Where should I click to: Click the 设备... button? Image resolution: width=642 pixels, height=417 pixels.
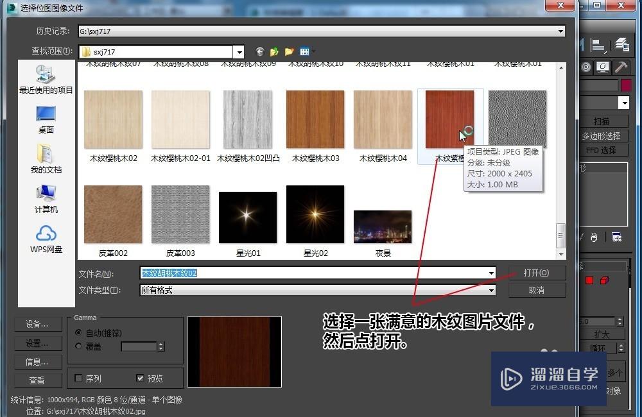pyautogui.click(x=37, y=324)
